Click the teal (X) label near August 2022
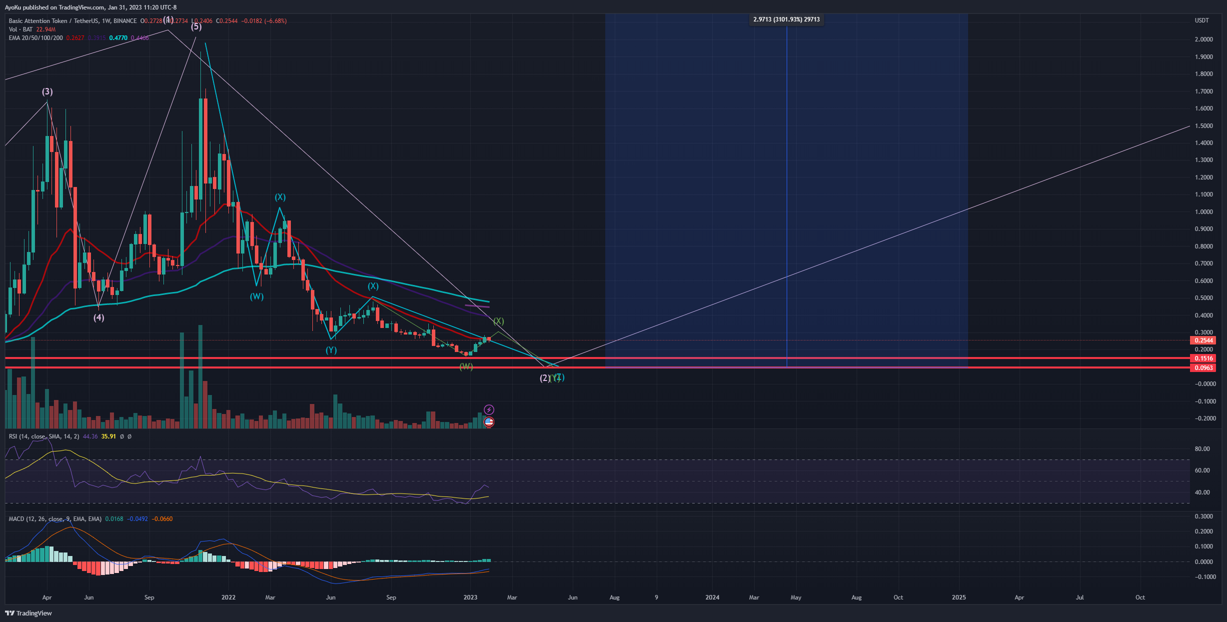The height and width of the screenshot is (622, 1227). click(373, 286)
